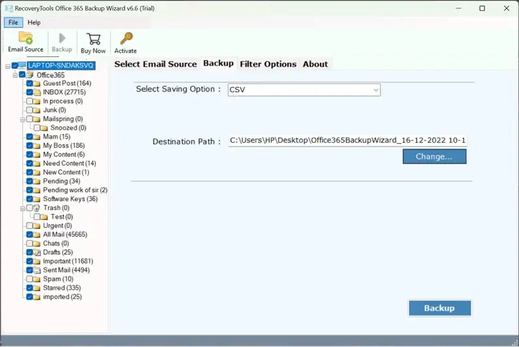Open the Help menu

point(34,22)
